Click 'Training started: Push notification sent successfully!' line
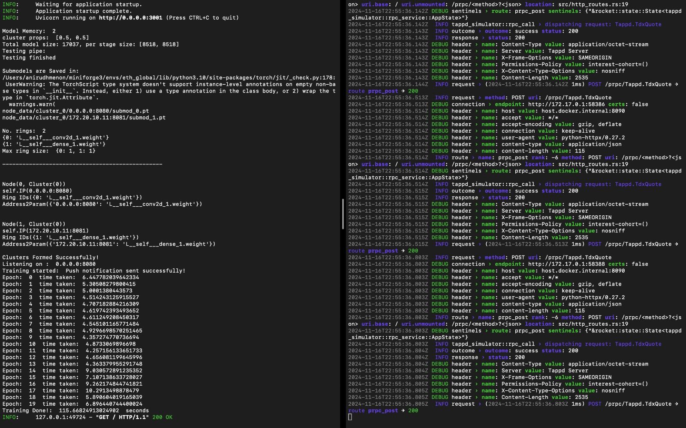This screenshot has height=428, width=686. (x=94, y=270)
